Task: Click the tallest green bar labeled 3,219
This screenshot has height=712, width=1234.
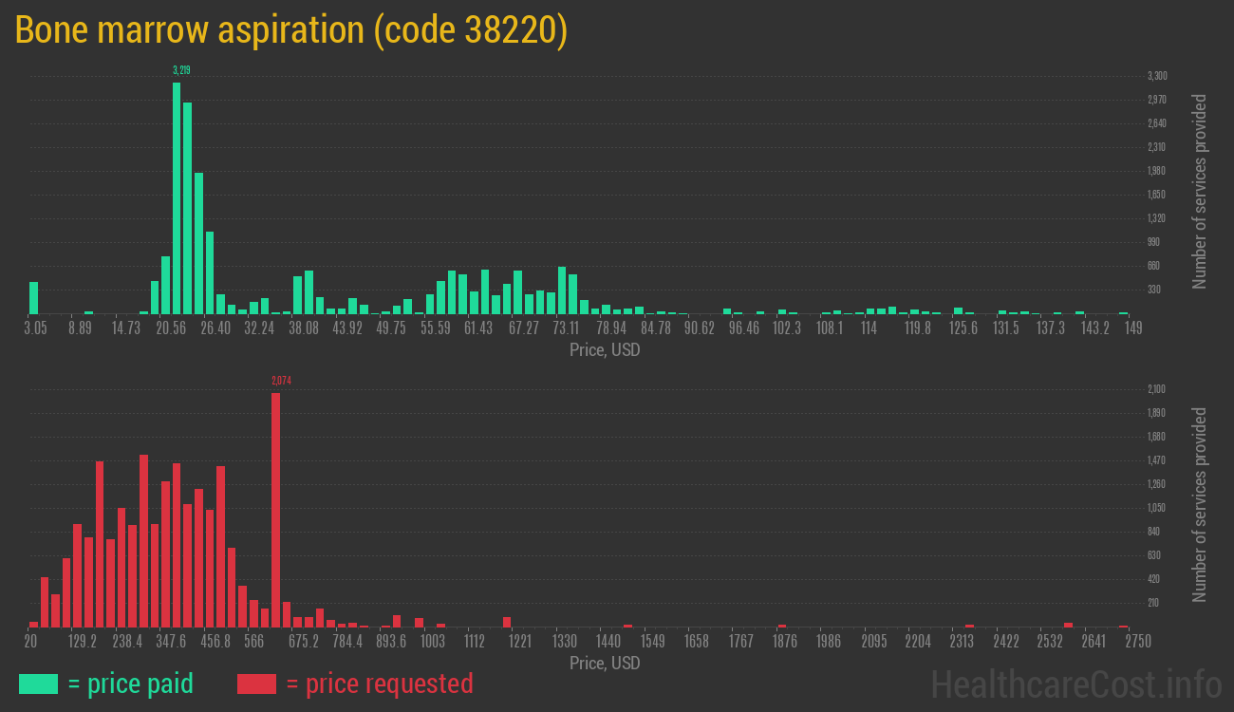Action: 177,197
